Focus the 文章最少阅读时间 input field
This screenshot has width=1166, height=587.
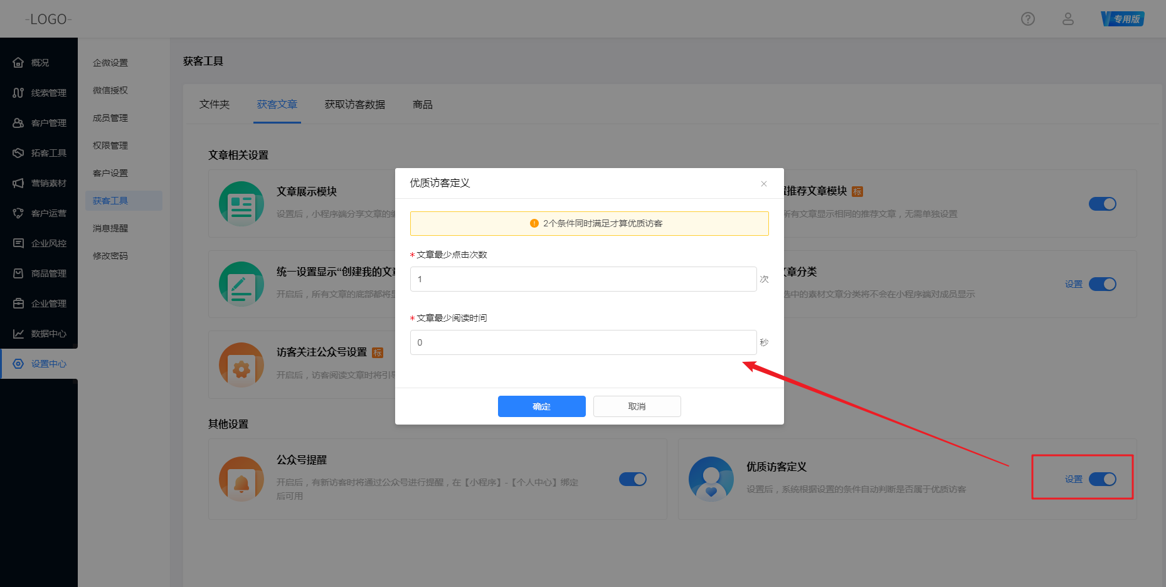[x=583, y=342]
